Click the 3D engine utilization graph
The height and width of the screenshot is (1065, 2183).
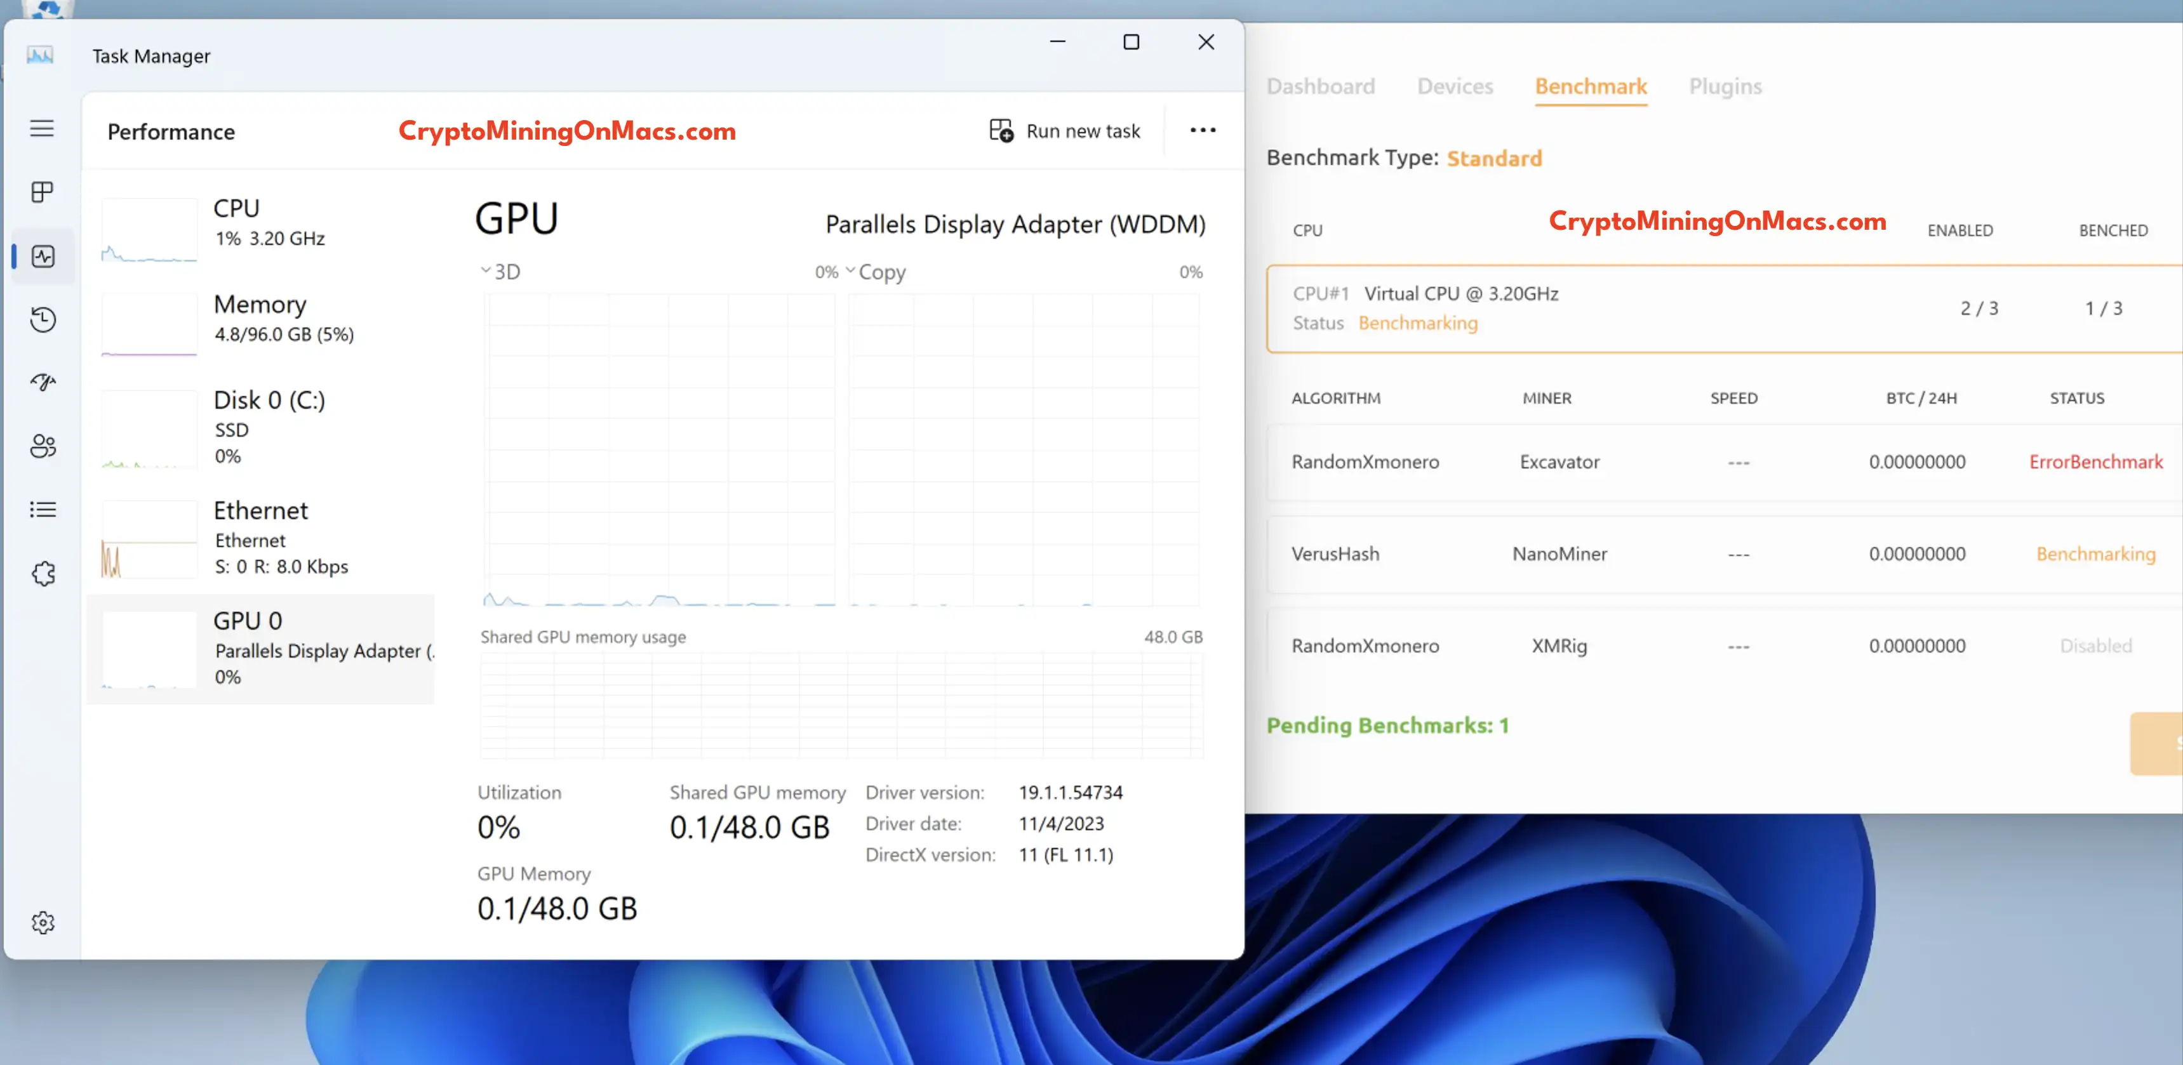(x=658, y=449)
